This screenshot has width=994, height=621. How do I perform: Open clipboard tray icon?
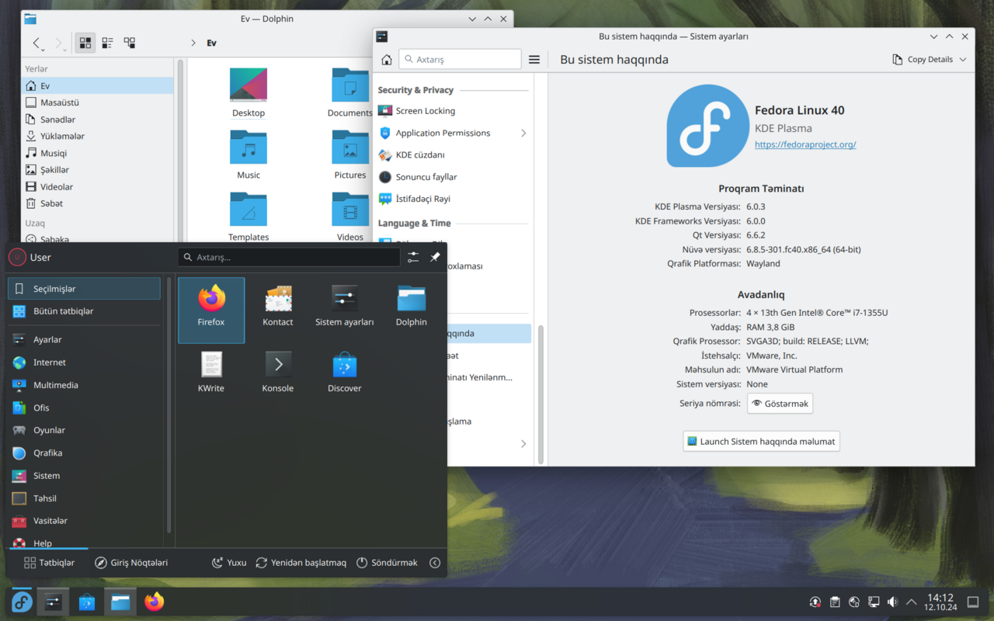coord(835,602)
